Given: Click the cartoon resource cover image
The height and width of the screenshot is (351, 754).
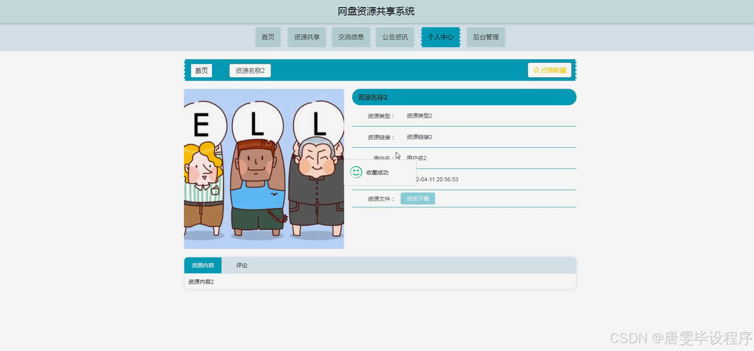Looking at the screenshot, I should 264,169.
